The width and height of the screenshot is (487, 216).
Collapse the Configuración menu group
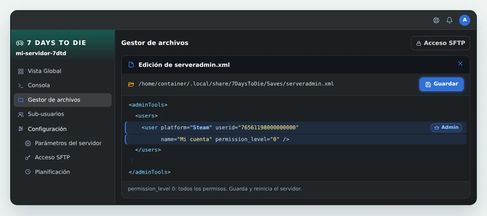pos(62,129)
